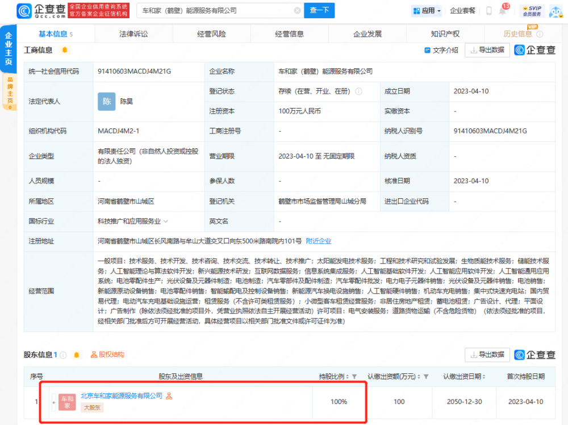Click the SVIP member service icon
The image size is (568, 425).
click(532, 11)
